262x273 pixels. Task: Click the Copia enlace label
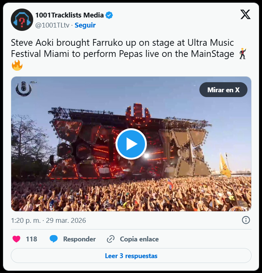139,239
